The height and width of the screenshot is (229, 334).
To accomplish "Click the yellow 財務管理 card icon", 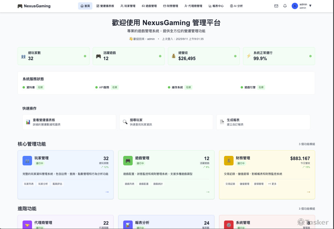I will tap(229, 161).
